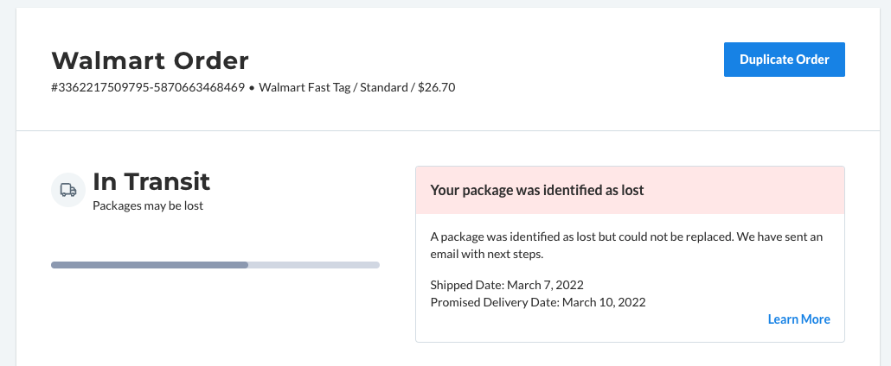The width and height of the screenshot is (891, 366).
Task: Click the 'email with next steps' text
Action: [487, 255]
